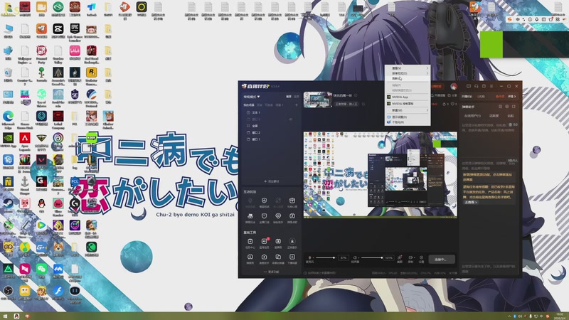Switch to 活跃度 tab in 弹幕助手

pyautogui.click(x=494, y=116)
